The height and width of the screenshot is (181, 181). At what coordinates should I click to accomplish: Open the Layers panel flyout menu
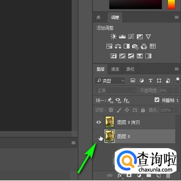(x=177, y=69)
